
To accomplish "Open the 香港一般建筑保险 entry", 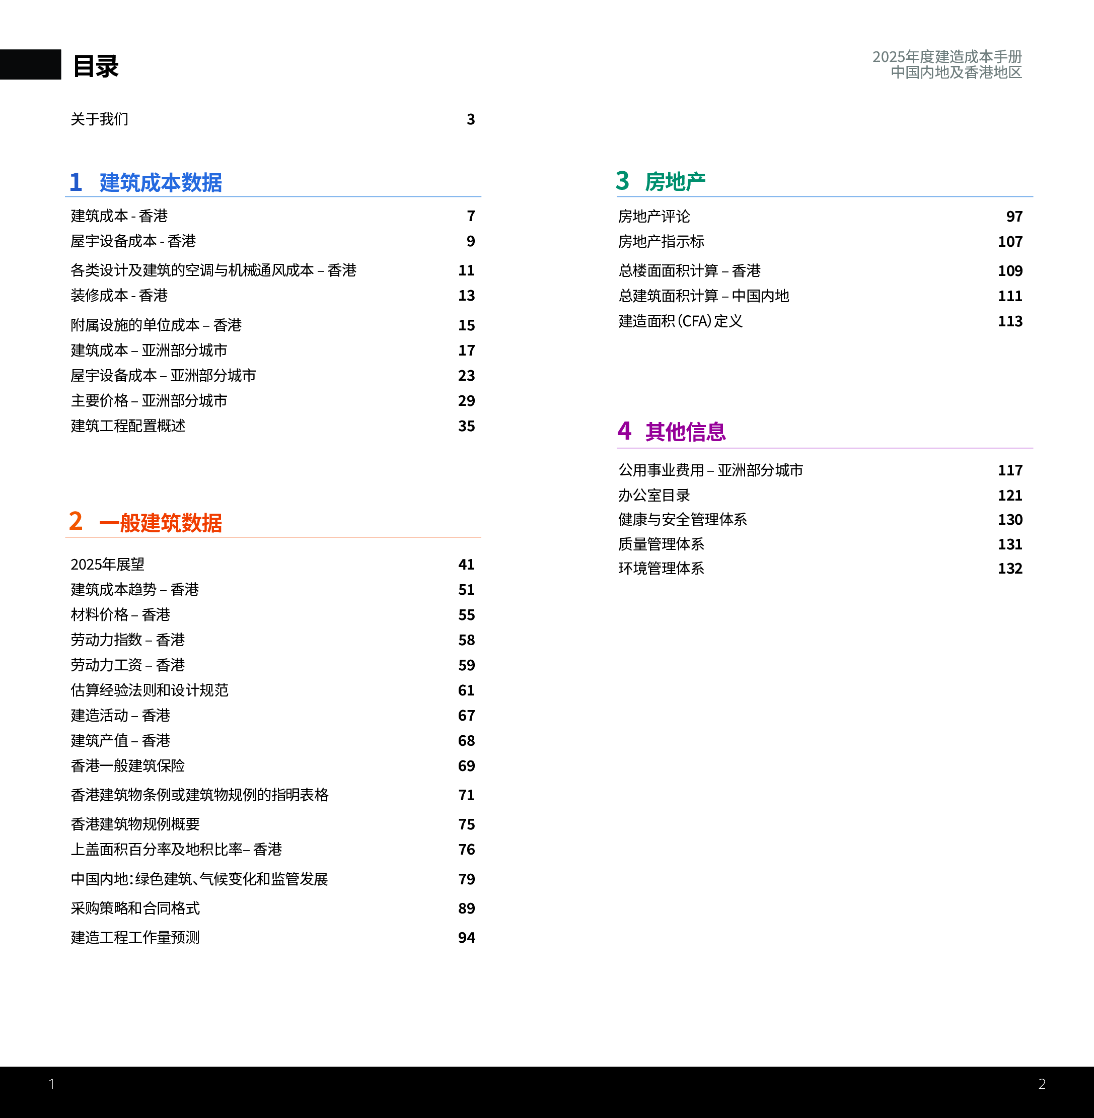I will click(127, 765).
